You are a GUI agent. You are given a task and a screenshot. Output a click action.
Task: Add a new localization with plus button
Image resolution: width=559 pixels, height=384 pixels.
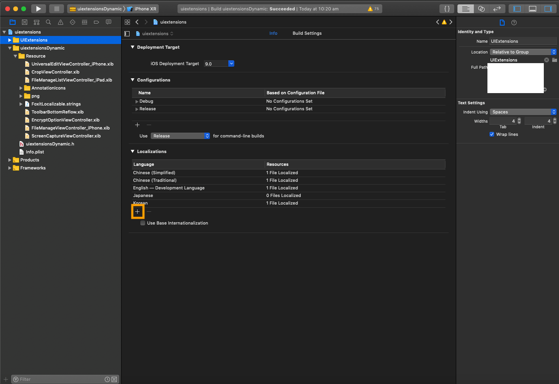click(138, 212)
